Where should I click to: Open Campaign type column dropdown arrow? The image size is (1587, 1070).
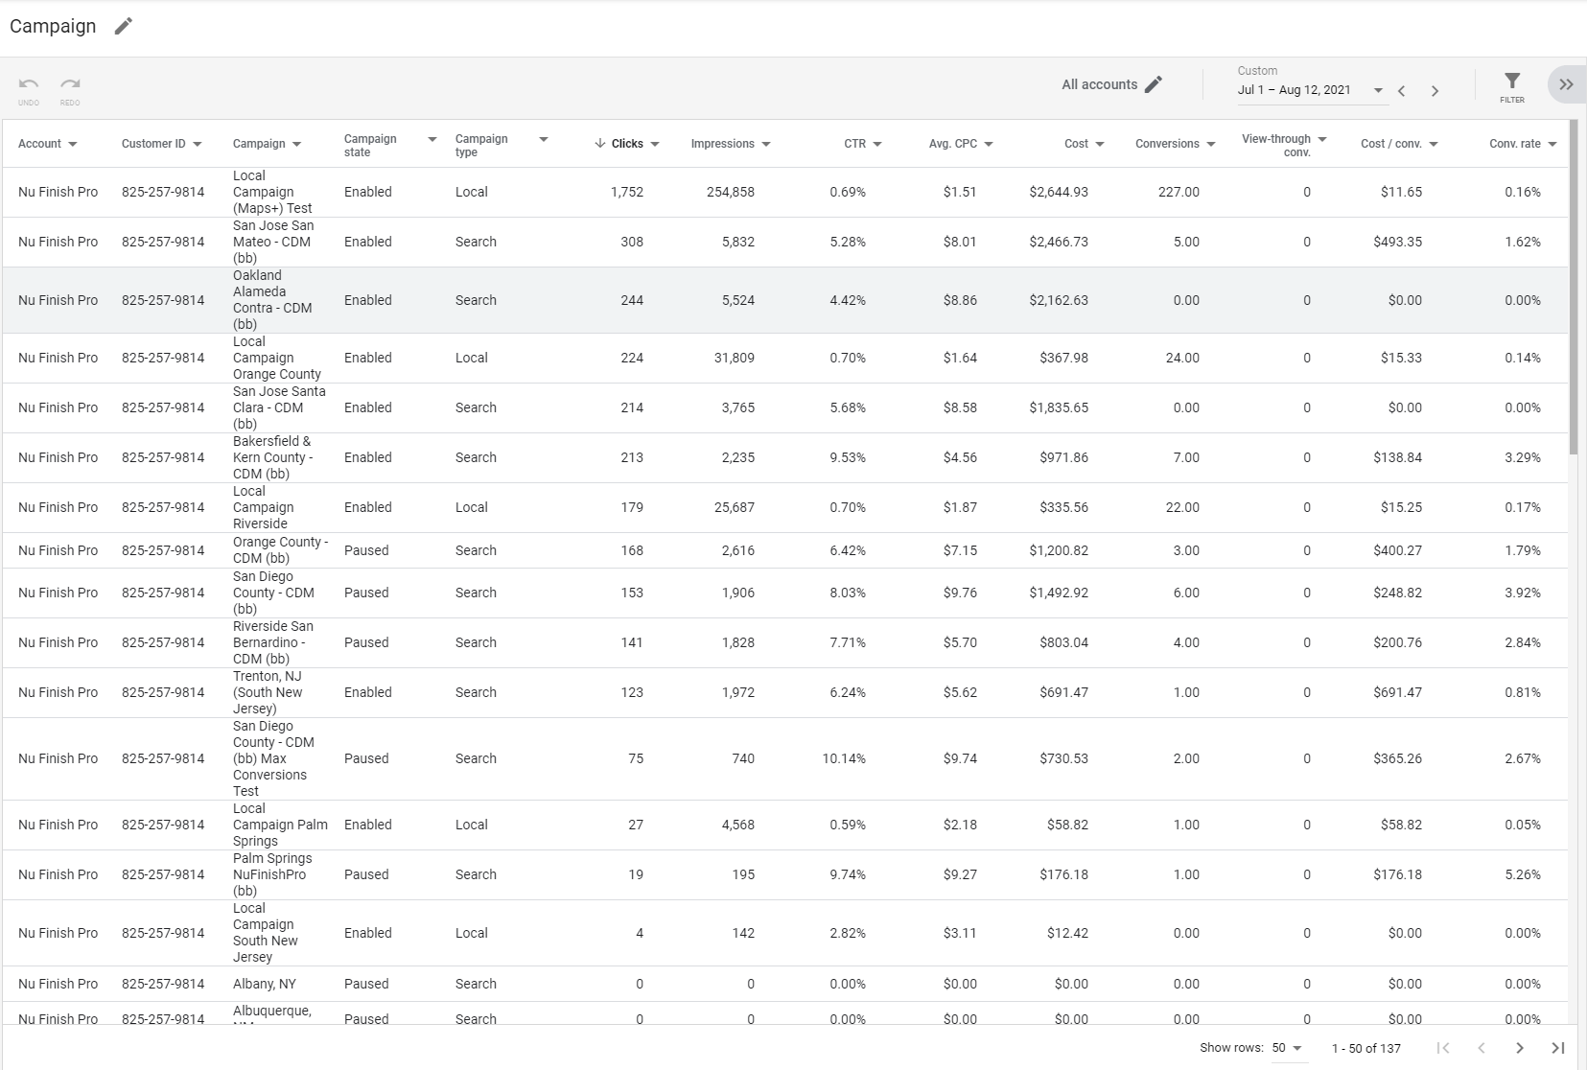pos(544,139)
